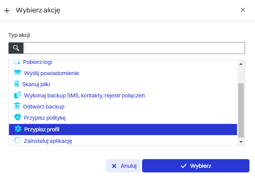
Task: Click the Pobierz logi document icon
Action: point(17,62)
